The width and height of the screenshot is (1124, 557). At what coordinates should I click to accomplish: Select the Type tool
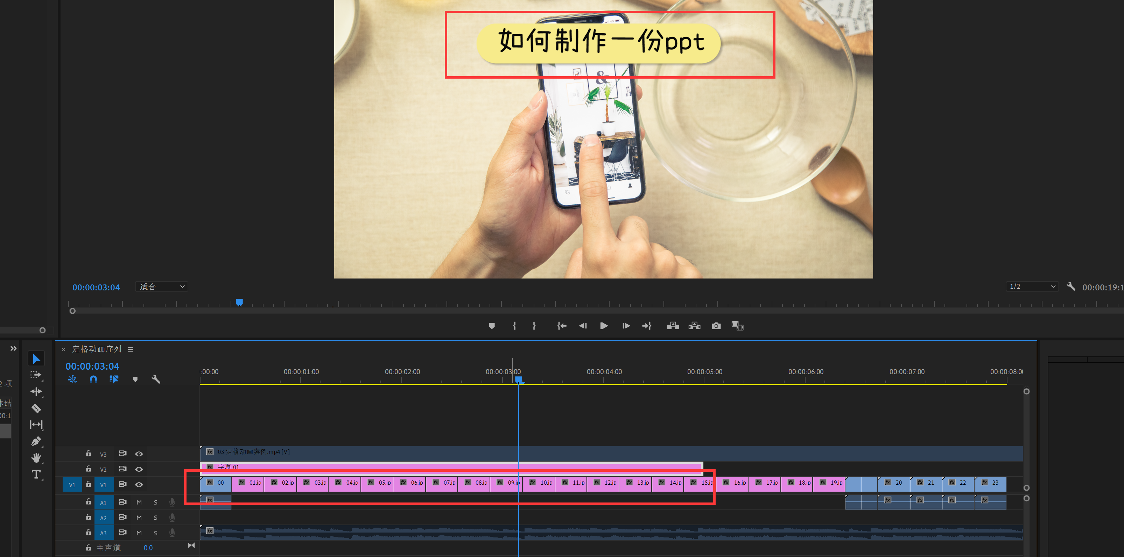pos(36,474)
